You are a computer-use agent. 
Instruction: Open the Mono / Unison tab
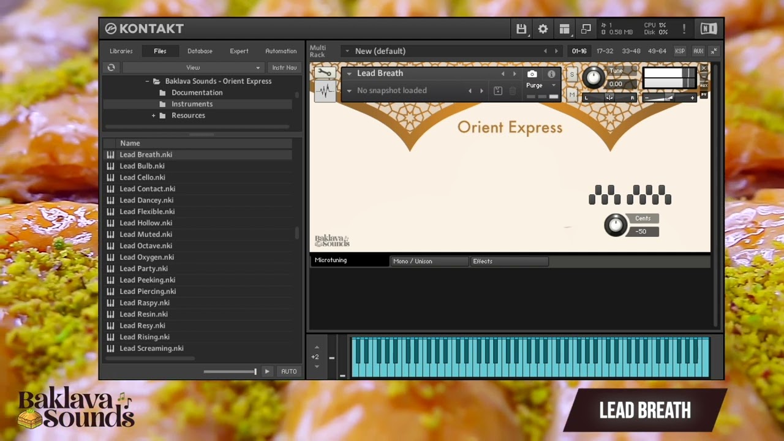pos(429,261)
